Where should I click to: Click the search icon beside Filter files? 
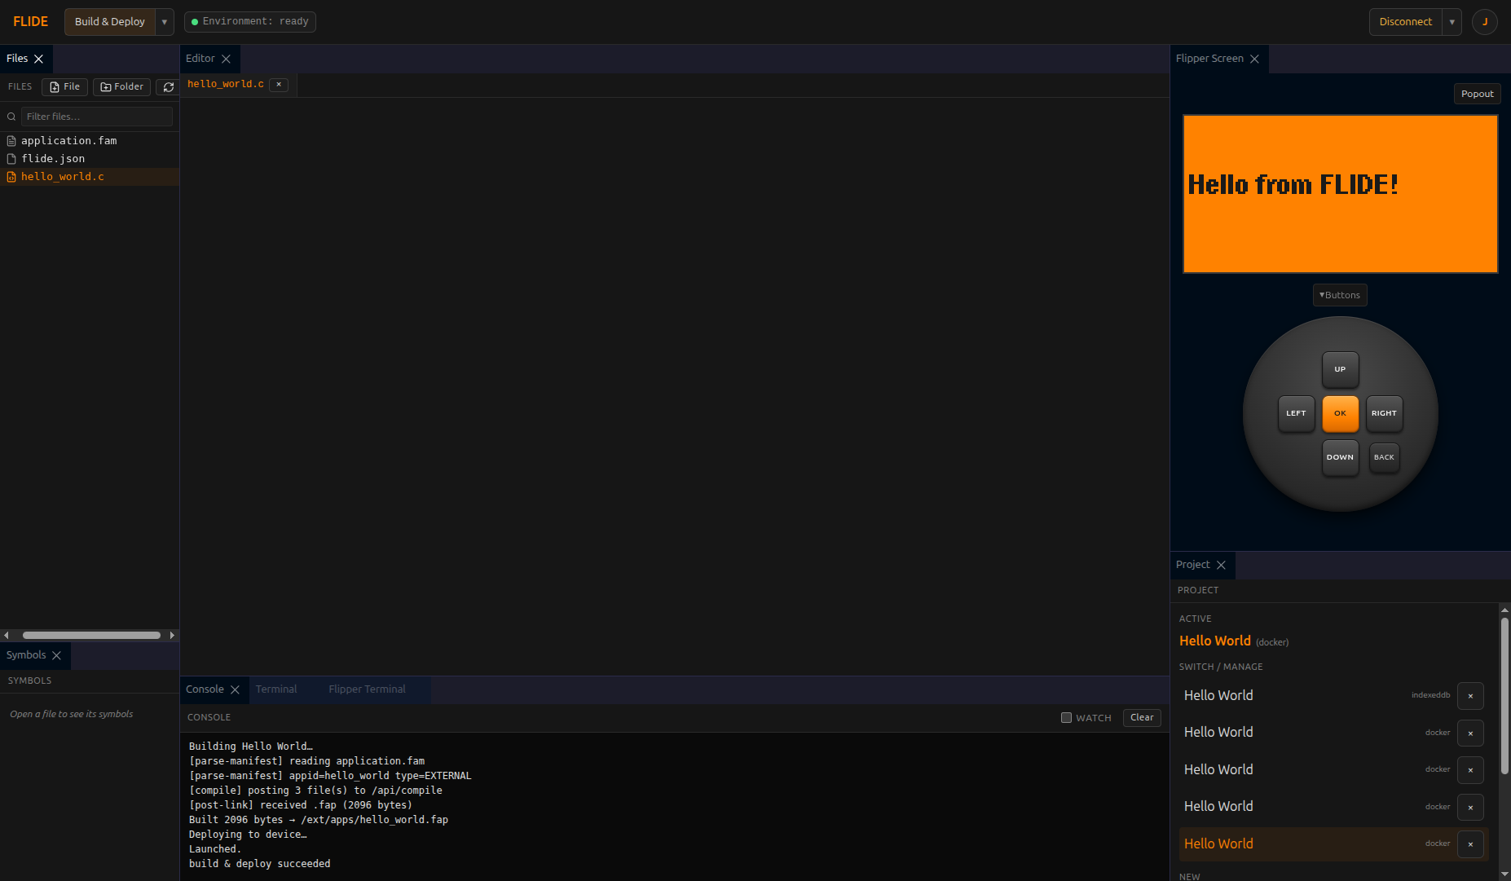[11, 117]
